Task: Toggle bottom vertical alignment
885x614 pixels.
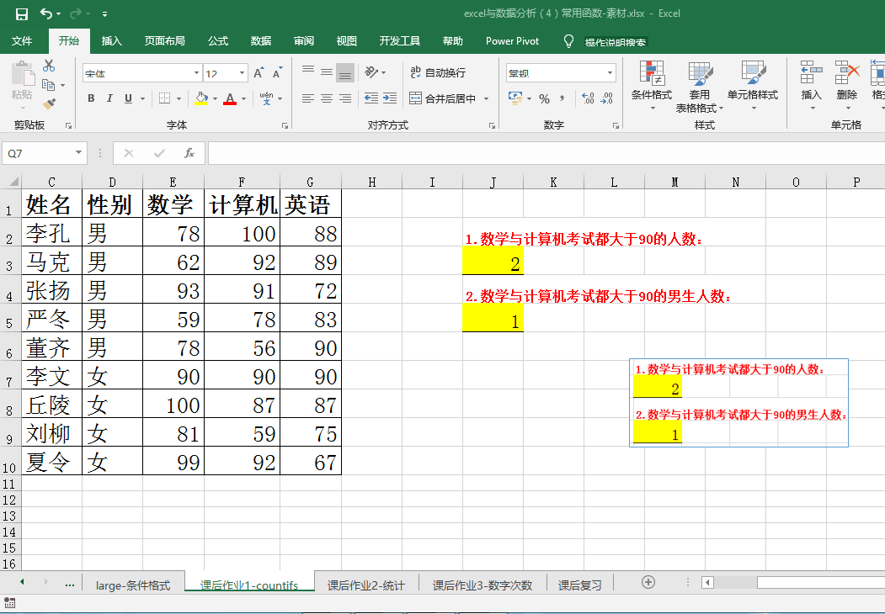Action: coord(345,72)
